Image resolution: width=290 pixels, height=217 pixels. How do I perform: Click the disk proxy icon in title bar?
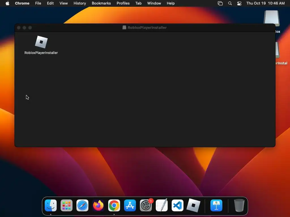tap(124, 27)
